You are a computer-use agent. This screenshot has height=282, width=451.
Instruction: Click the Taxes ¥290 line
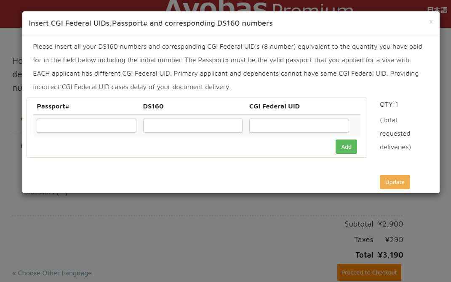coord(378,240)
